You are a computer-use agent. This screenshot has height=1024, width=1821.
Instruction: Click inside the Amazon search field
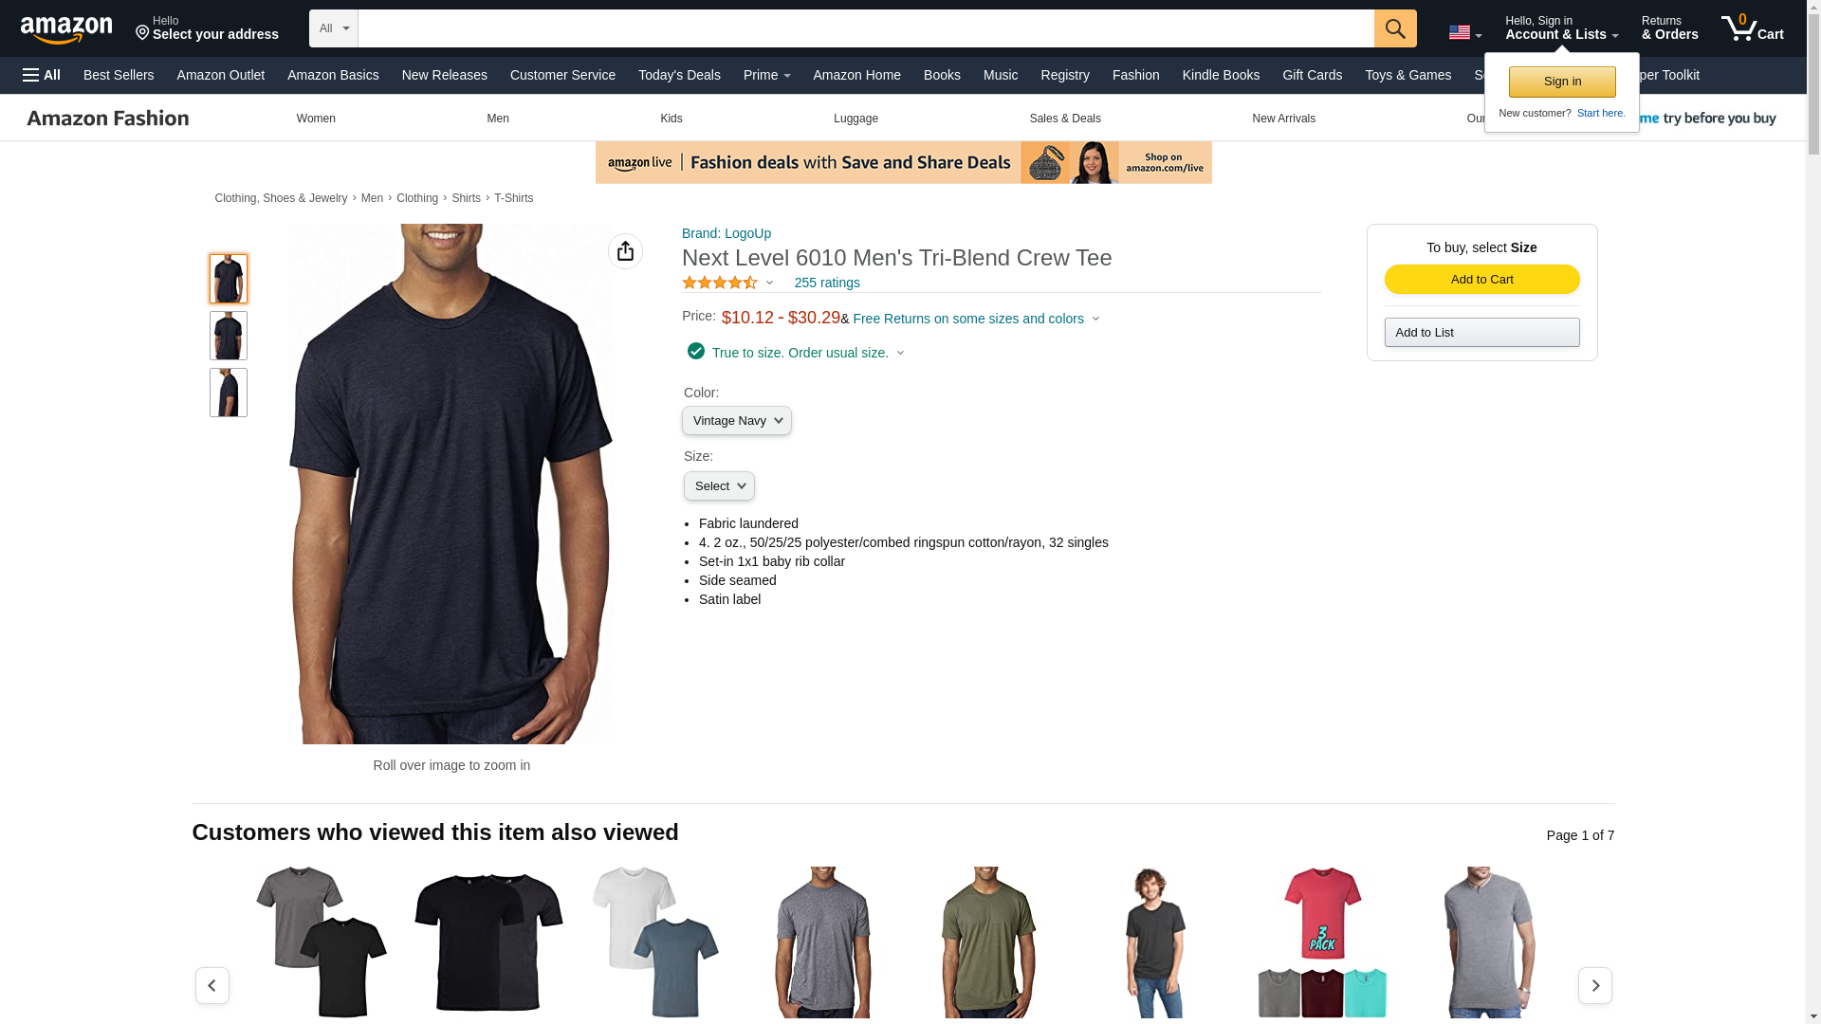pyautogui.click(x=866, y=28)
